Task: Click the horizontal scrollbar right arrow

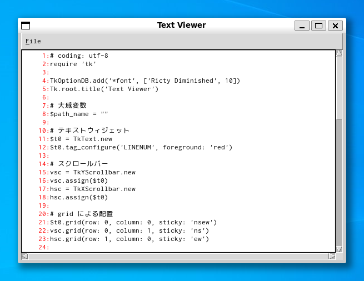Action: pos(332,256)
